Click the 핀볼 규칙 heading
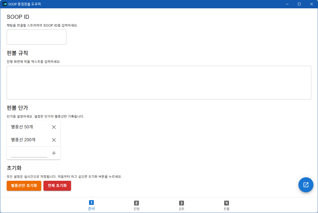Image resolution: width=318 pixels, height=213 pixels. (x=17, y=53)
